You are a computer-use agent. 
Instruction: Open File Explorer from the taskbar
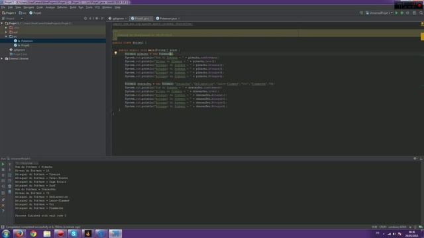47,233
